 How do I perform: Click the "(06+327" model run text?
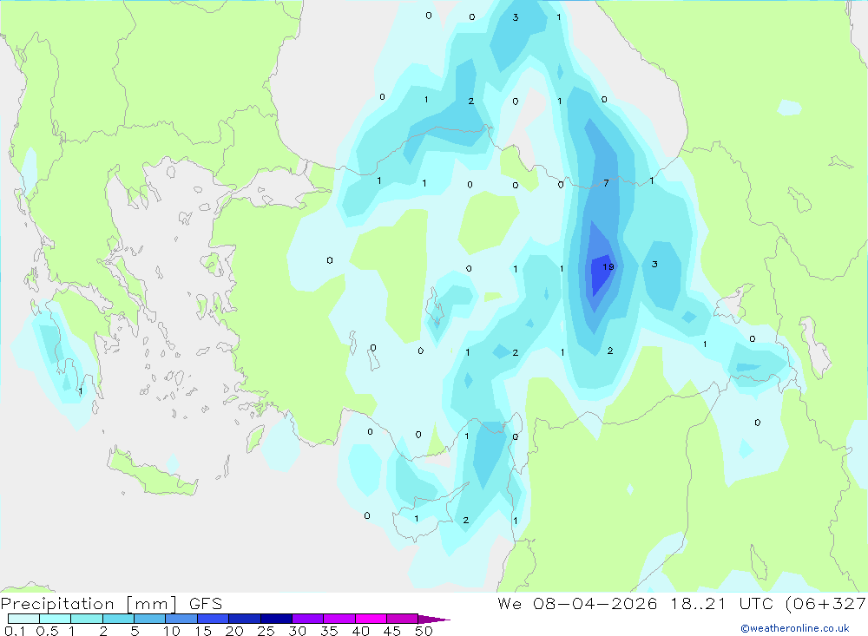coord(826,604)
